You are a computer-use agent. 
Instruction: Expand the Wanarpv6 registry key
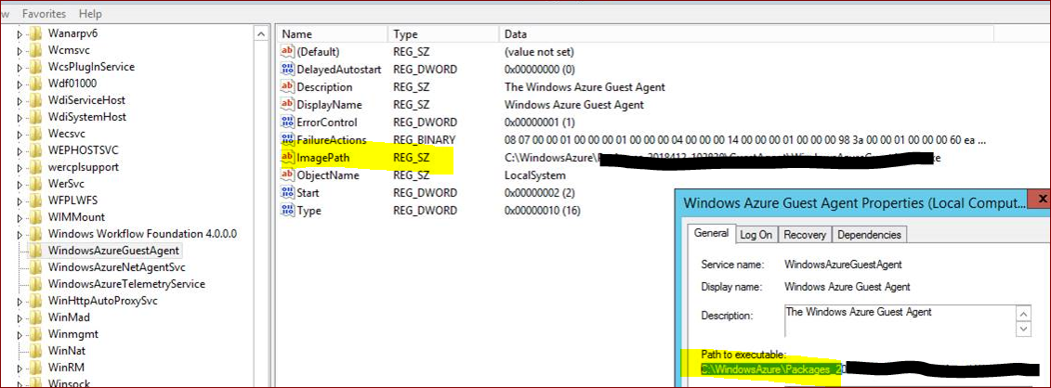tap(19, 34)
